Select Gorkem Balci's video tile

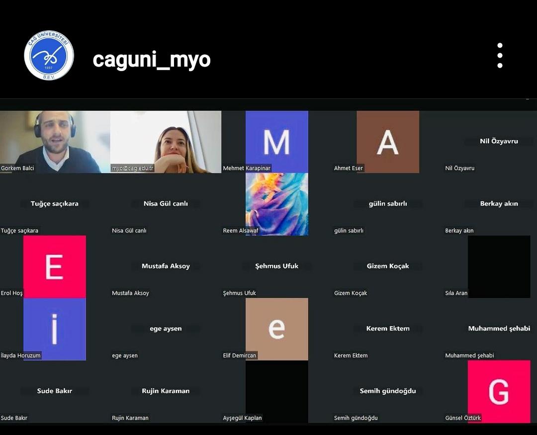click(55, 142)
